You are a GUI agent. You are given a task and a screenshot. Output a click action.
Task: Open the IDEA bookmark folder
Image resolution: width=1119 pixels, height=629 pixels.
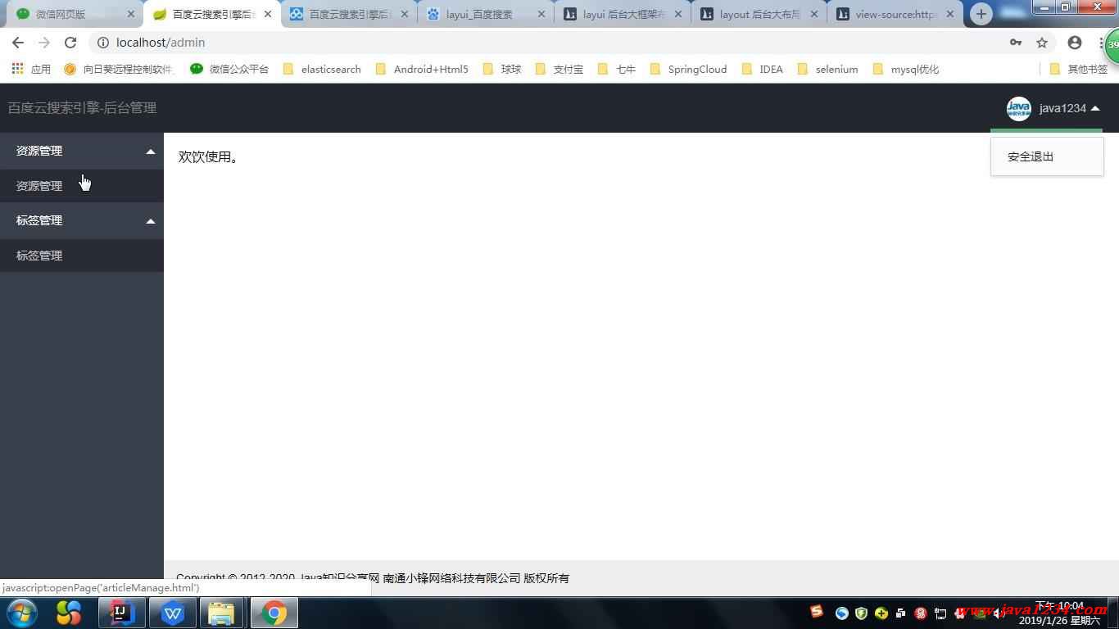762,69
